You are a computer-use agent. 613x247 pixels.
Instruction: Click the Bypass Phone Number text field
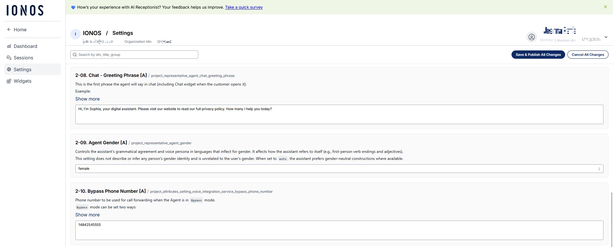(339, 230)
